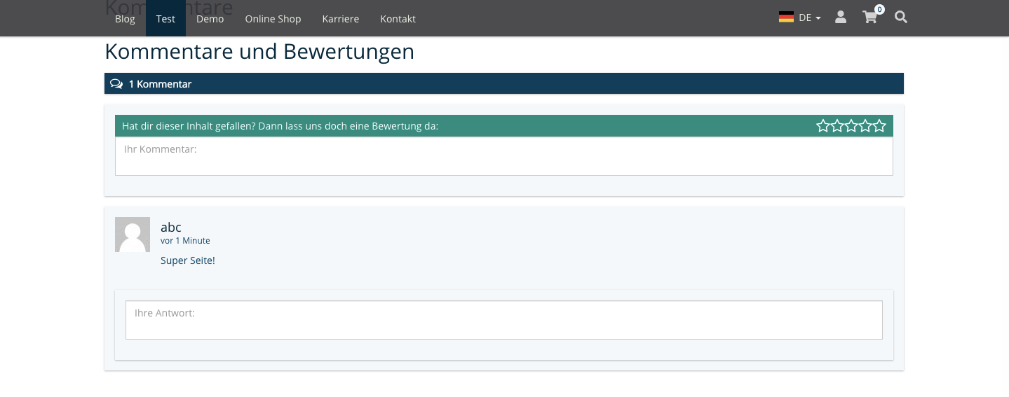Open the Kontakt menu item
The height and width of the screenshot is (397, 1009).
(x=398, y=19)
